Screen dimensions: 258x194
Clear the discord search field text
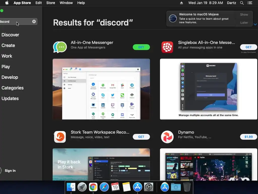(34, 21)
